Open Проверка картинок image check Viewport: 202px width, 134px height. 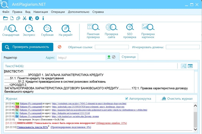coord(148,31)
